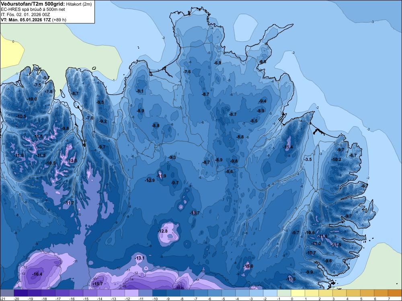402x301 pixels.
Task: Click the -10.2 temperature value
Action: point(336,160)
